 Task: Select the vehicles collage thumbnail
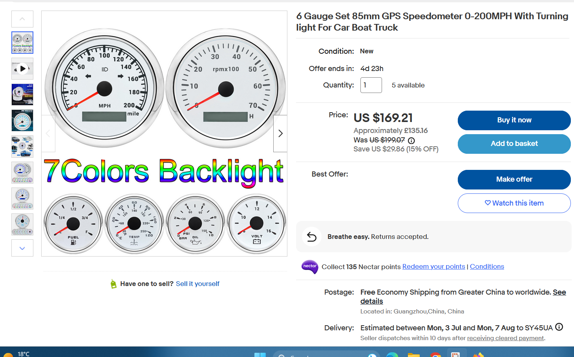point(22,146)
